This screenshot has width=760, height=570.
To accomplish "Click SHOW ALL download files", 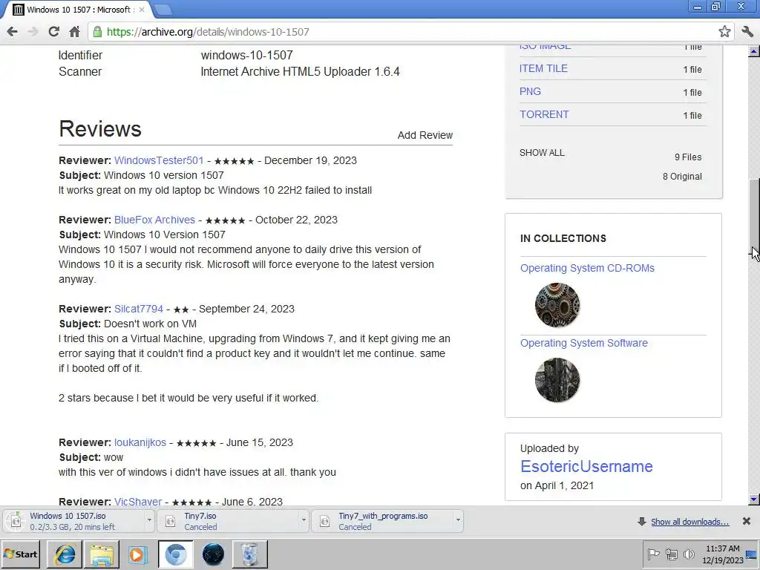I will click(542, 153).
